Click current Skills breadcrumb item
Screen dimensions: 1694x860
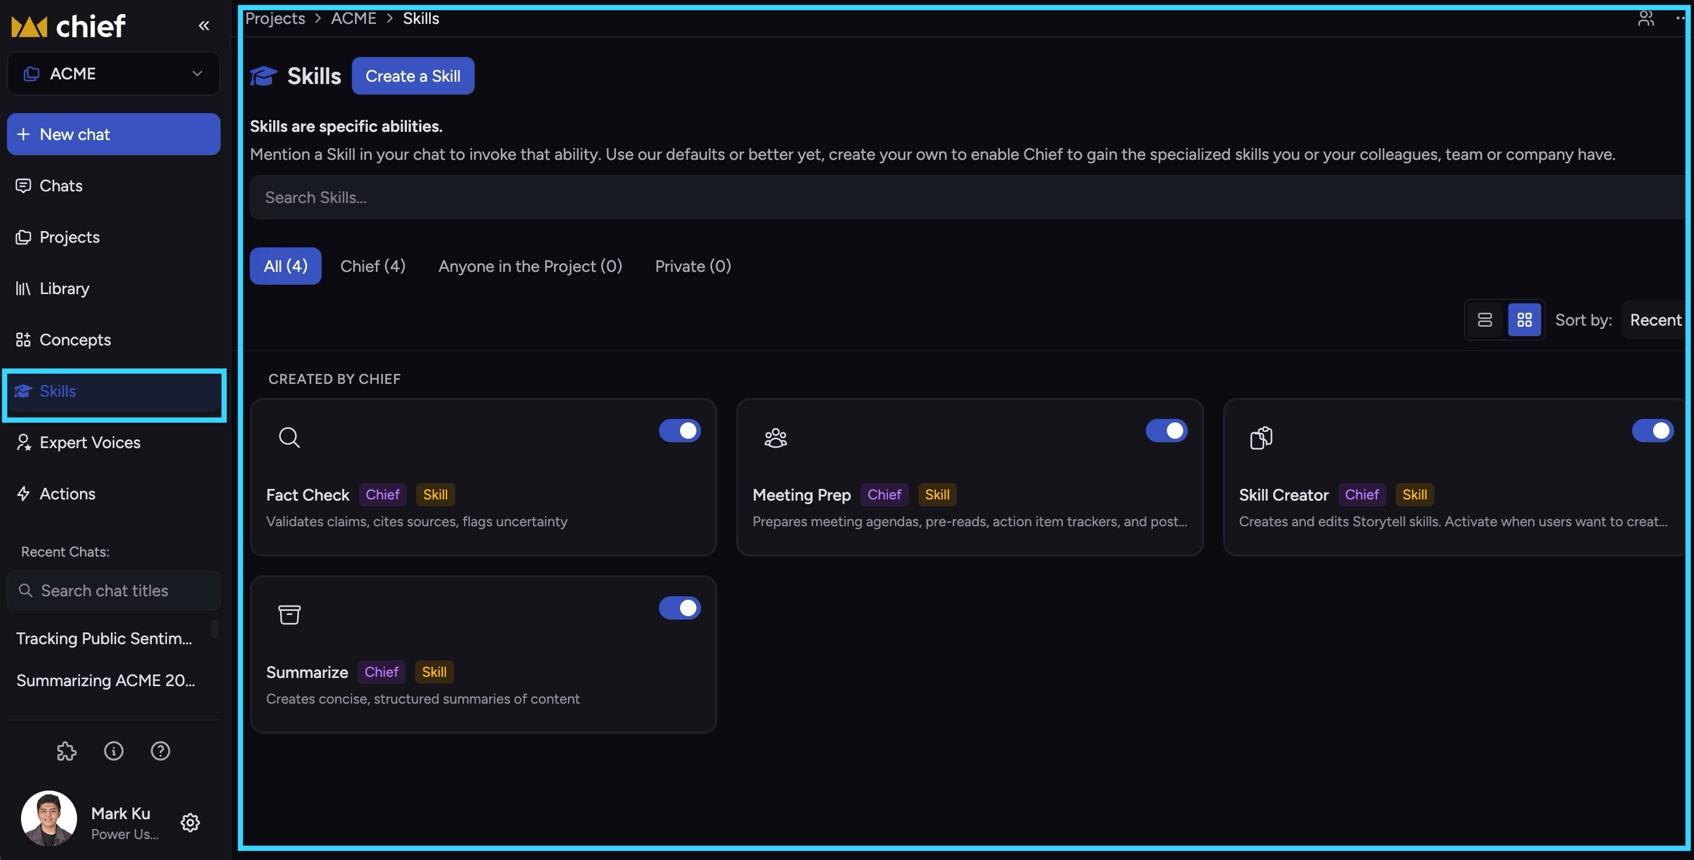(421, 19)
